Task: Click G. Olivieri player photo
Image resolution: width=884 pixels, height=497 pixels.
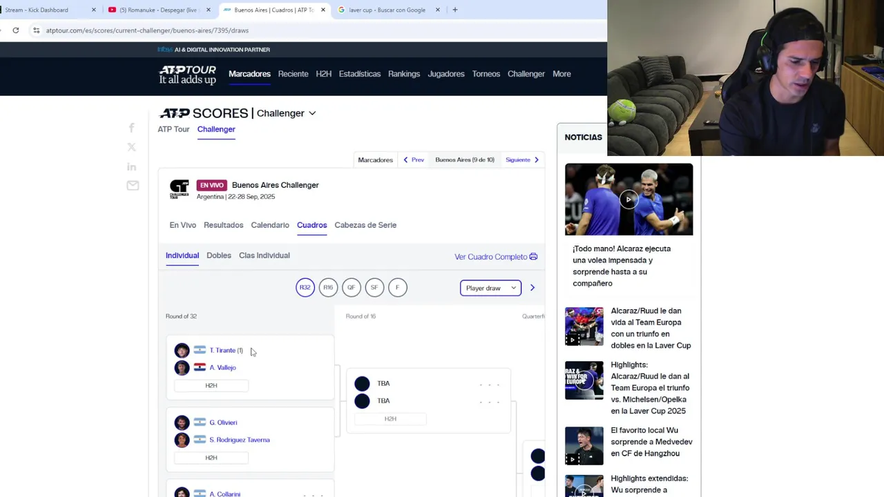Action: (182, 422)
